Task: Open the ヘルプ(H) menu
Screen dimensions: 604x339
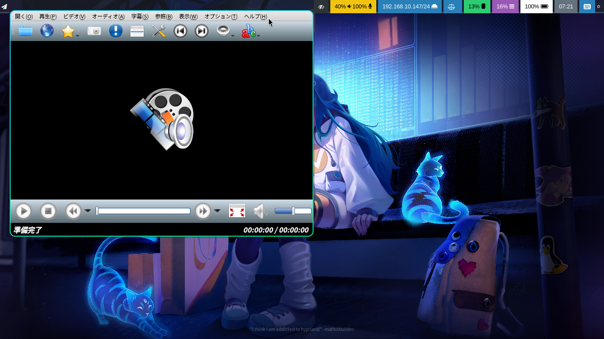Action: click(x=256, y=16)
